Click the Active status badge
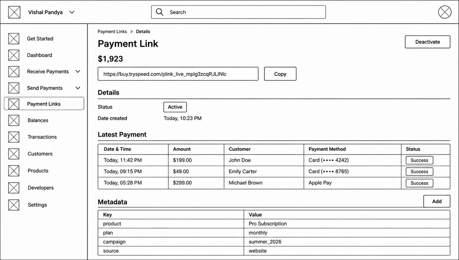 click(175, 107)
